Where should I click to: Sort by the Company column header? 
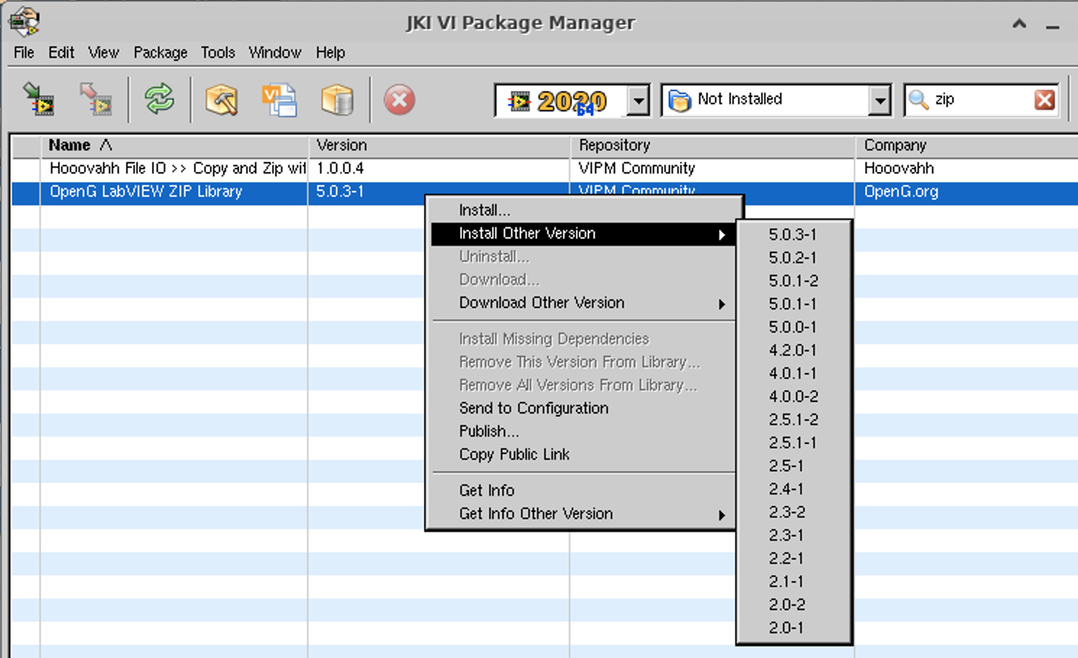pos(967,145)
